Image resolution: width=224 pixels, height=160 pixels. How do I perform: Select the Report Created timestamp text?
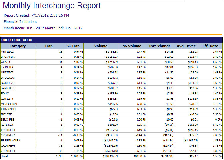pyautogui.click(x=36, y=15)
